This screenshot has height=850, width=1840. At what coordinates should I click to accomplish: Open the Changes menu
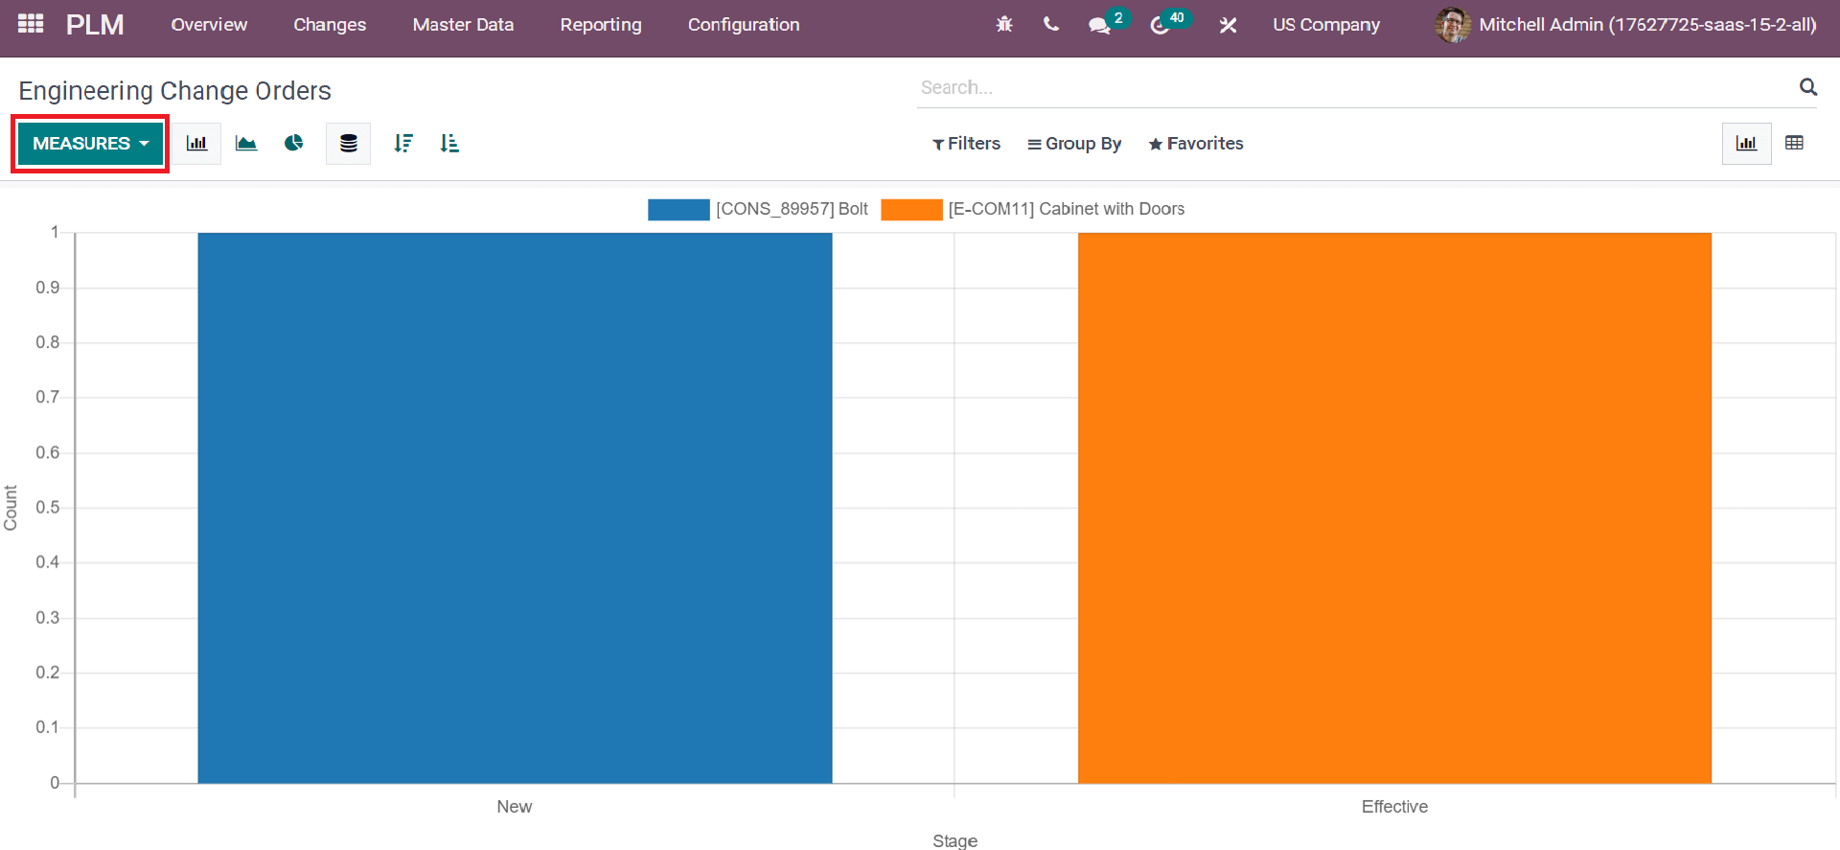coord(330,24)
